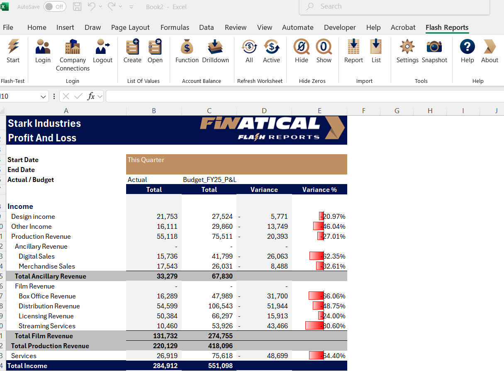This screenshot has height=371, width=504.
Task: Click the Search box
Action: (x=394, y=7)
